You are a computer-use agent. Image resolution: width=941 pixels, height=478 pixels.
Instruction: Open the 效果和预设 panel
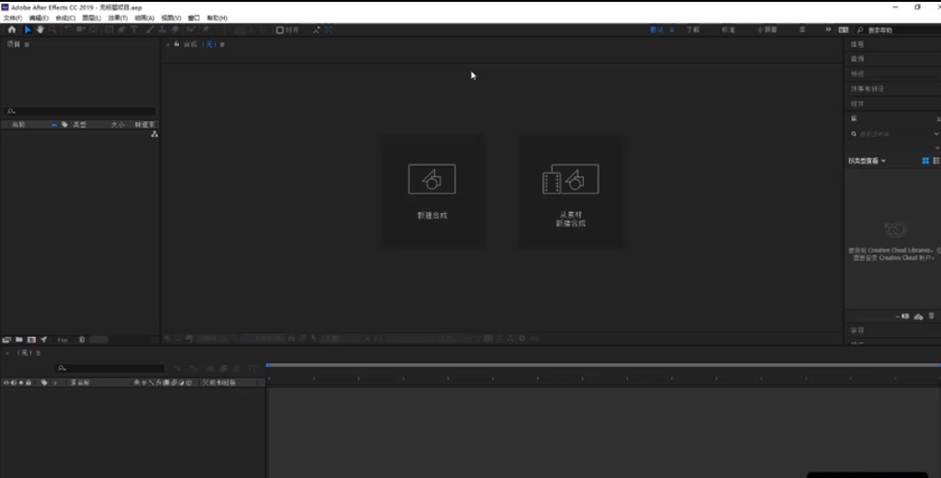[868, 89]
